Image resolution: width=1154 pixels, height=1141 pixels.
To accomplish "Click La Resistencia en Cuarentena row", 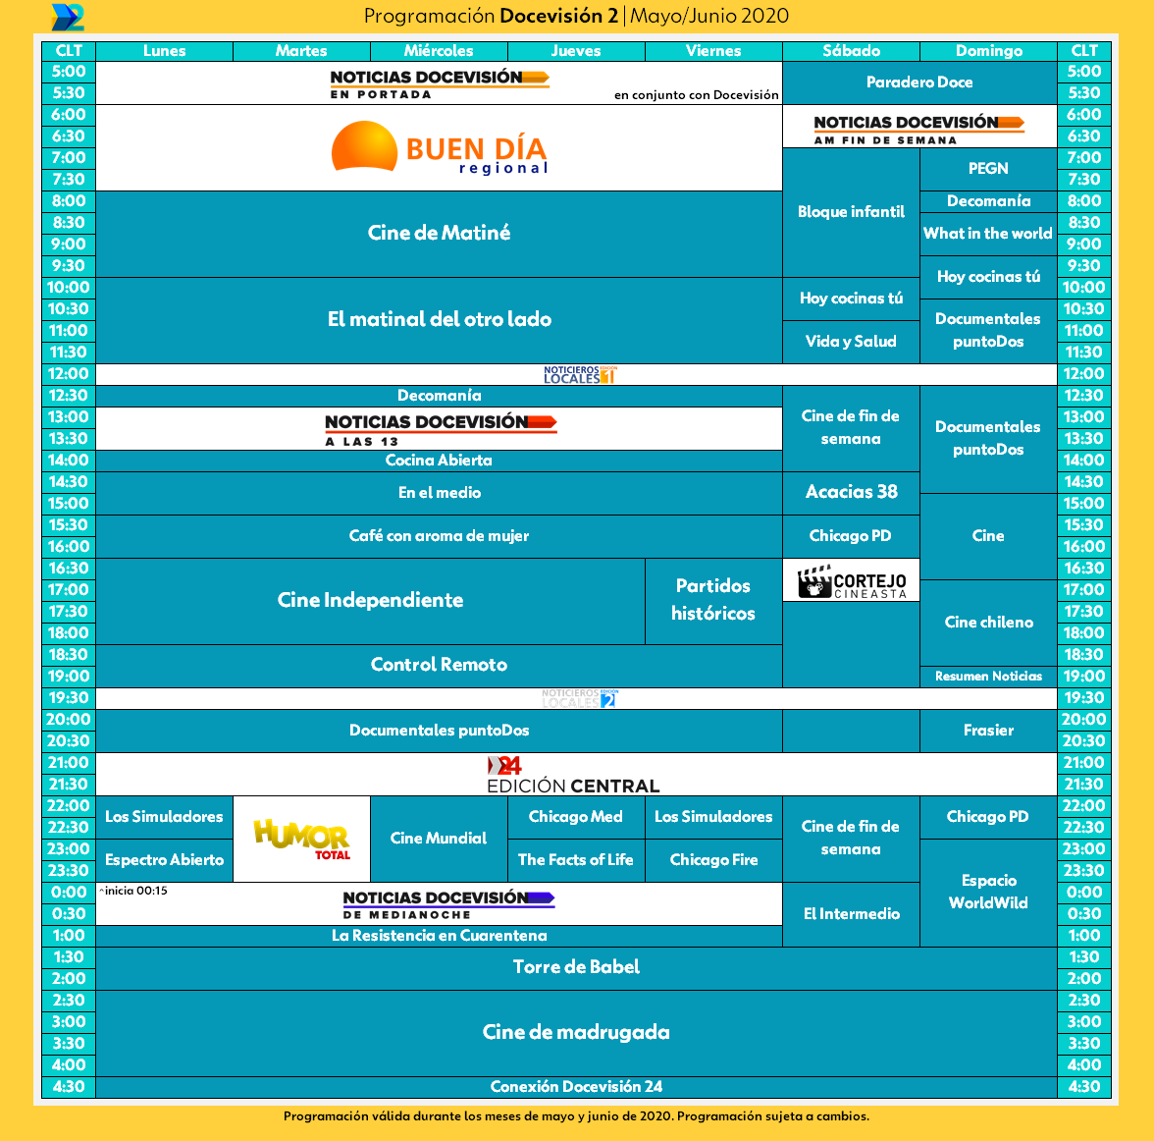I will pos(440,936).
